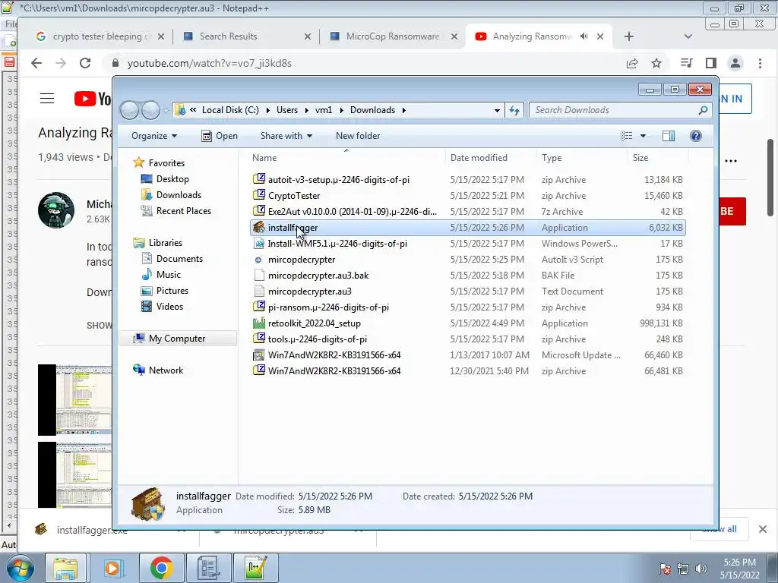The image size is (778, 583).
Task: Expand Chrome tab search chevron
Action: (x=688, y=36)
